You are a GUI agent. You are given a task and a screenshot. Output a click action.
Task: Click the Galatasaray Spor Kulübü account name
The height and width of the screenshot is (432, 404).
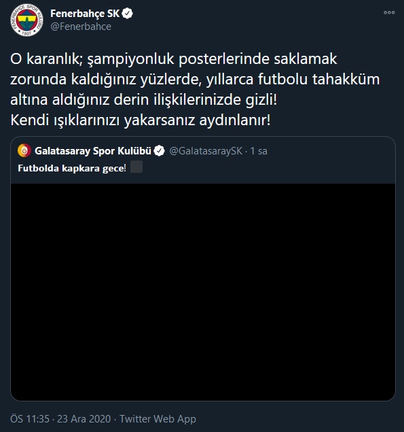pos(93,151)
